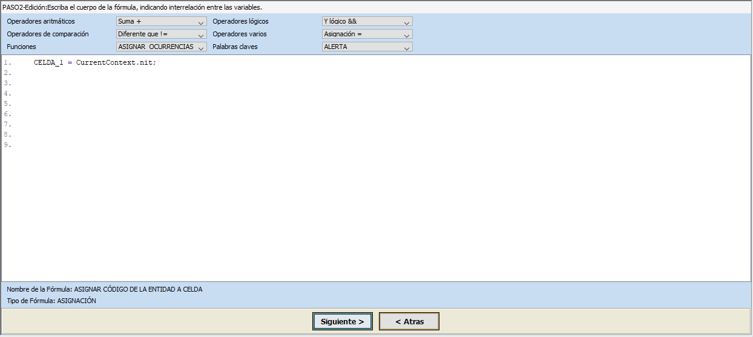
Task: Expand the Operadores de comparación dropdown
Action: [161, 34]
